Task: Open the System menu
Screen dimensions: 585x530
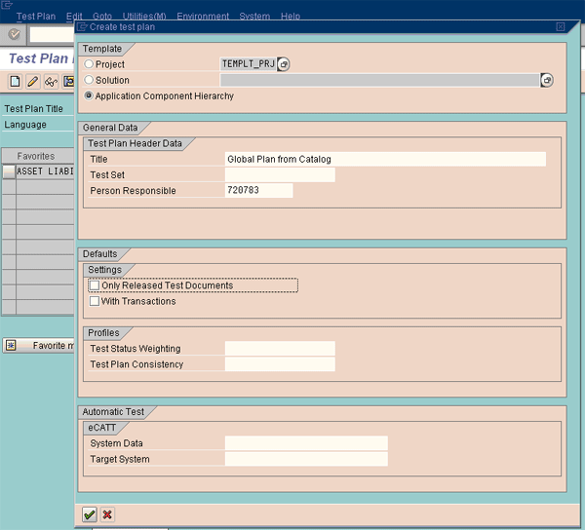Action: [x=254, y=17]
